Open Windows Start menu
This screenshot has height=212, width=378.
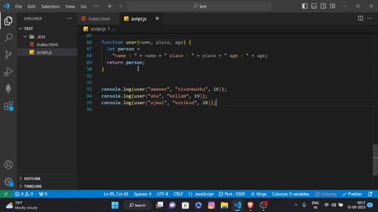point(115,205)
